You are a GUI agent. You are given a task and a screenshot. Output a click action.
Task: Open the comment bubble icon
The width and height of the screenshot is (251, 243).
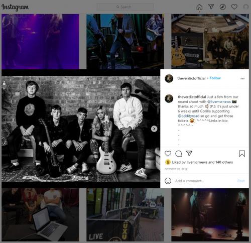point(179,154)
